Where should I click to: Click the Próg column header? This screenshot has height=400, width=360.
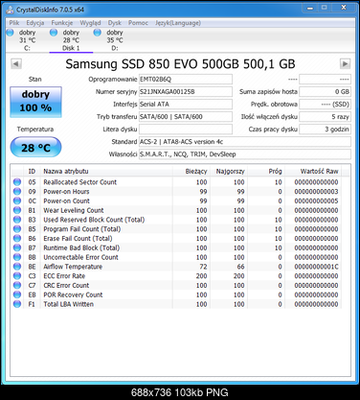266,172
